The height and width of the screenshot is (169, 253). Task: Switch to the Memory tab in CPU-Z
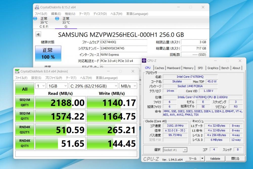188,68
